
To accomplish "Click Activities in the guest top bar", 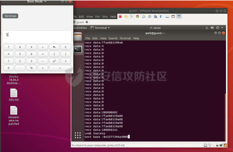I will (x=80, y=28).
